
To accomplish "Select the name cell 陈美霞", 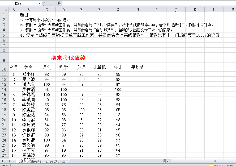I will [28, 110].
